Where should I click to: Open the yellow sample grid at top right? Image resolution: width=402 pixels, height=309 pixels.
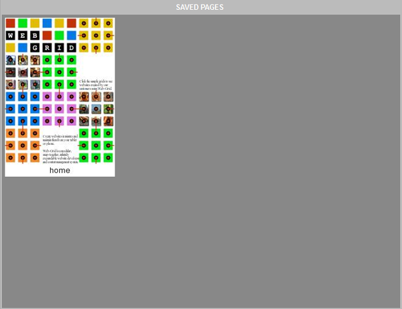(96, 35)
